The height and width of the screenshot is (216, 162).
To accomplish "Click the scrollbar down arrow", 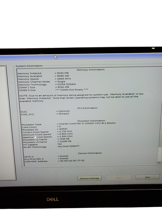I will coord(159,162).
